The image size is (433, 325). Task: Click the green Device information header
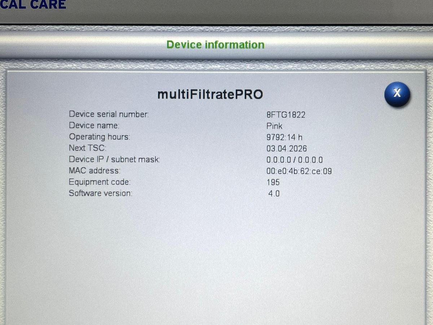pos(215,44)
